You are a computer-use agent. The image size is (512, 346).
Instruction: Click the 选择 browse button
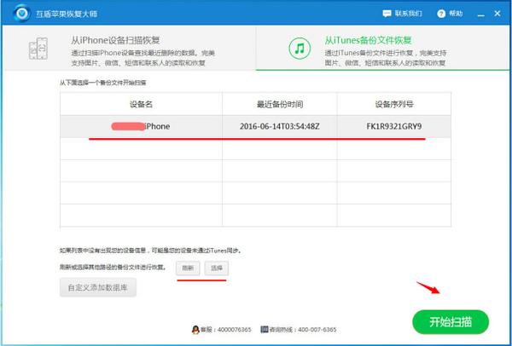click(x=217, y=268)
